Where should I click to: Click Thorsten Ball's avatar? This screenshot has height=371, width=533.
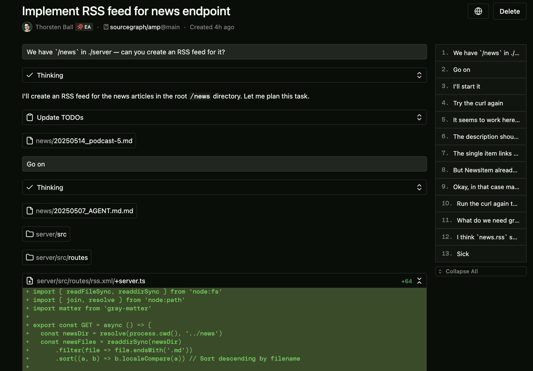click(x=27, y=27)
